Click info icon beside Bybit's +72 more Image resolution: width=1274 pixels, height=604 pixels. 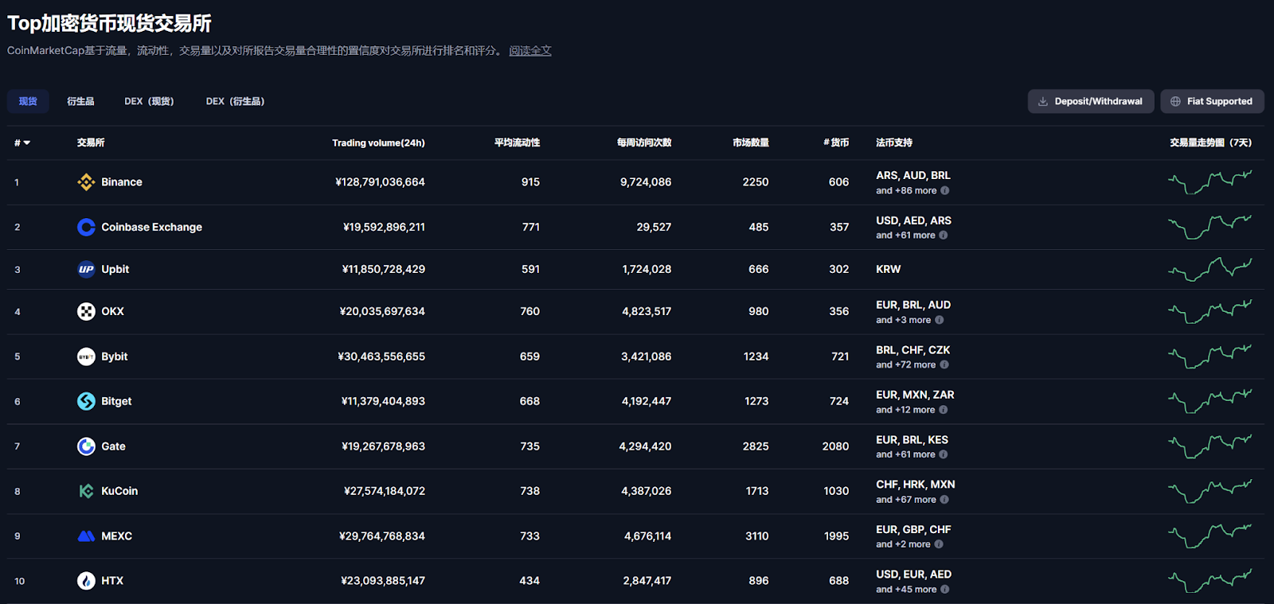click(944, 365)
